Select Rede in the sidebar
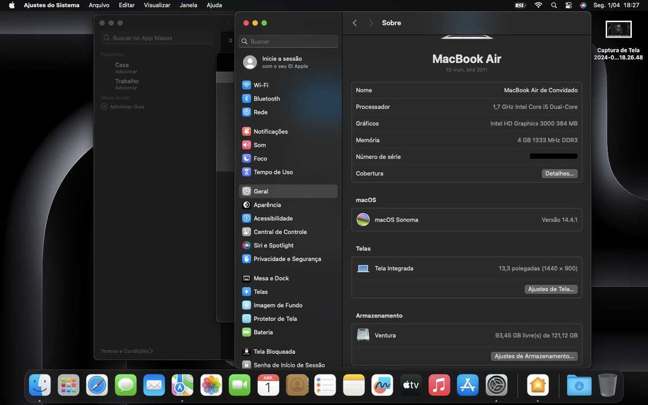This screenshot has width=648, height=405. (288, 112)
